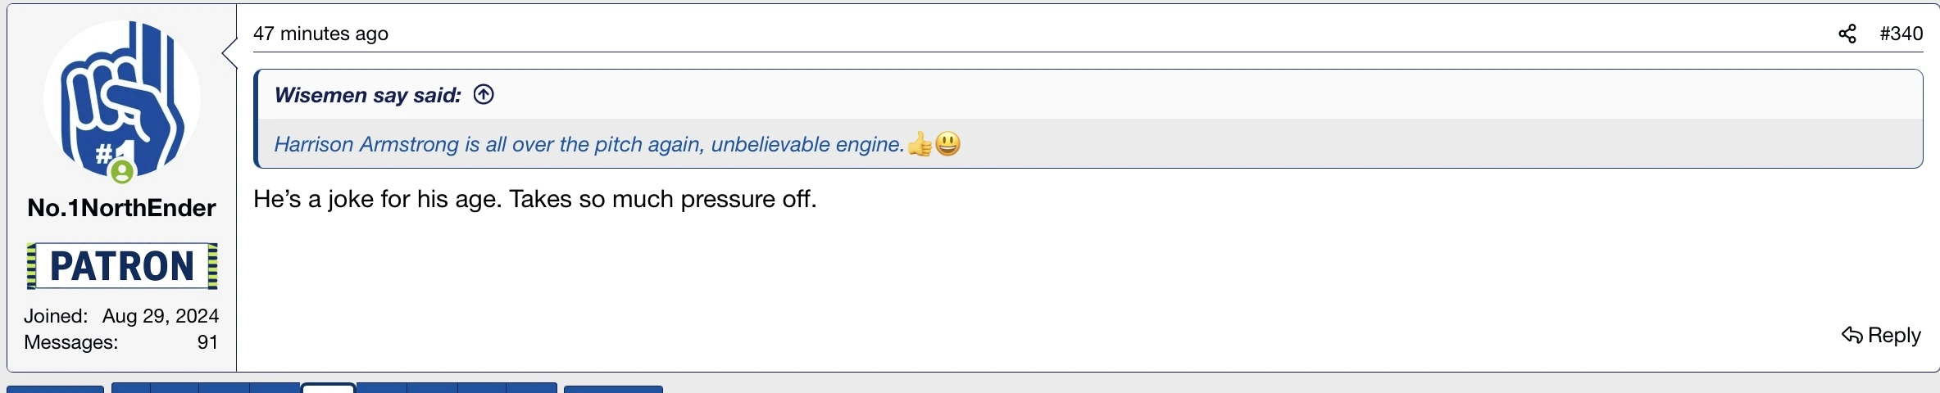Open No.1NorthEnder's foam finger avatar
This screenshot has height=393, width=1940.
tap(121, 97)
